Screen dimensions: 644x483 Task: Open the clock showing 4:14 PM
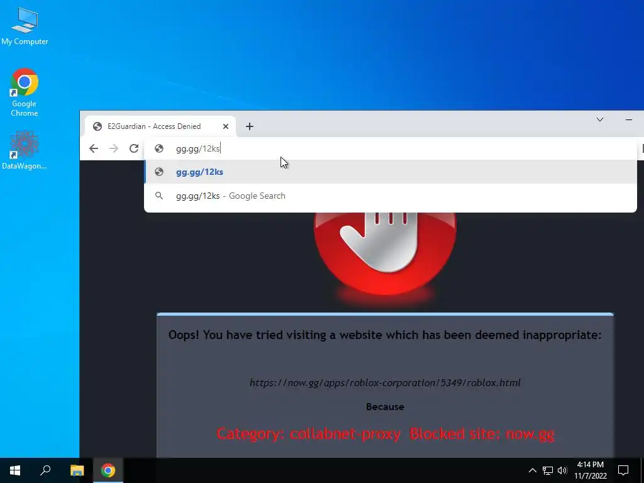(x=590, y=470)
